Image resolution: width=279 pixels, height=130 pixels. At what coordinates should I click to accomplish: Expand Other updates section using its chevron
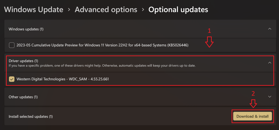(x=269, y=97)
